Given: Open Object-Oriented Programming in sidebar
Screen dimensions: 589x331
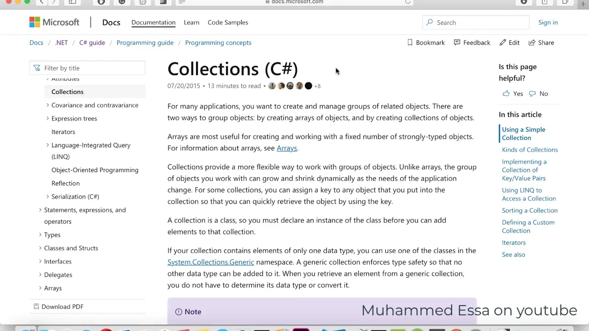Looking at the screenshot, I should (95, 170).
